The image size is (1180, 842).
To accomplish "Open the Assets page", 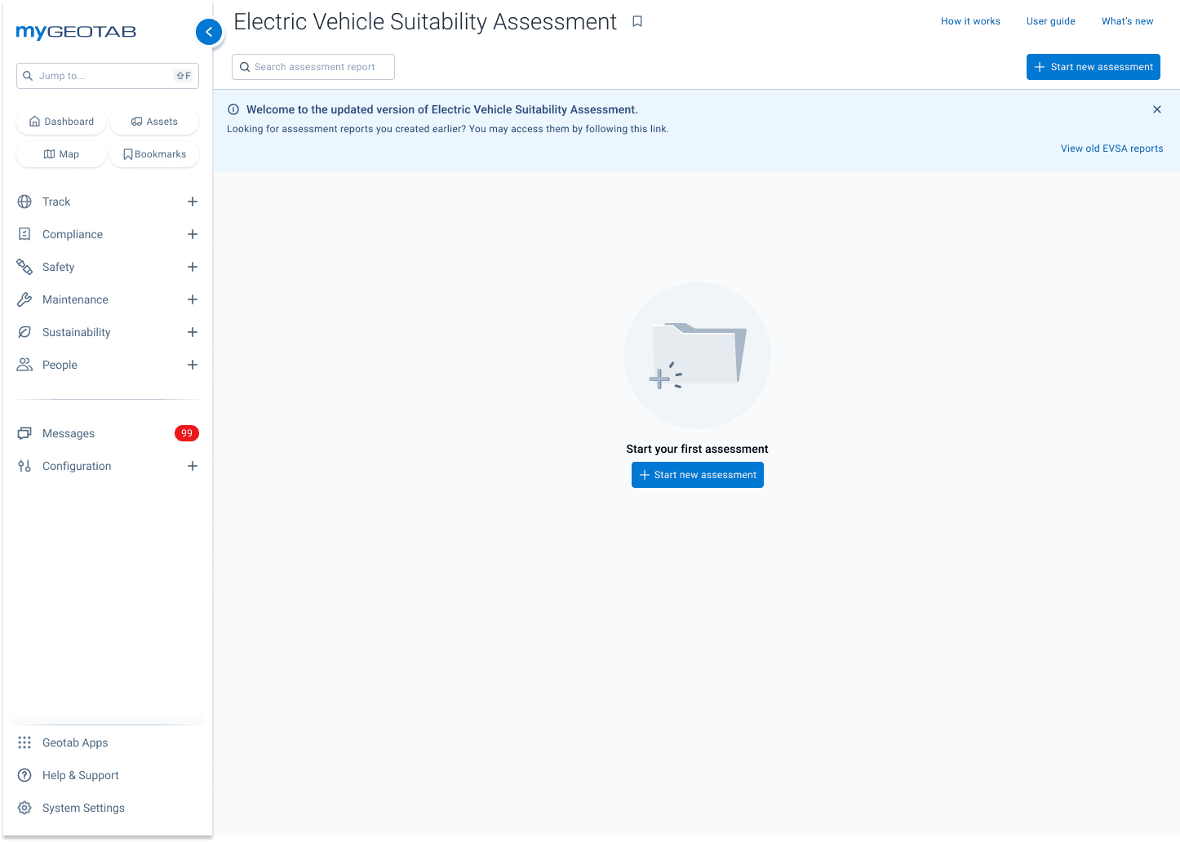I will (x=153, y=121).
